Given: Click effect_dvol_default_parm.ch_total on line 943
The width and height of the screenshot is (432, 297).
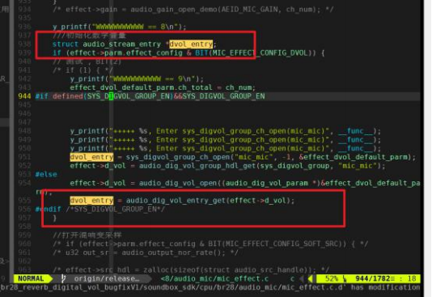Looking at the screenshot, I should tap(141, 87).
